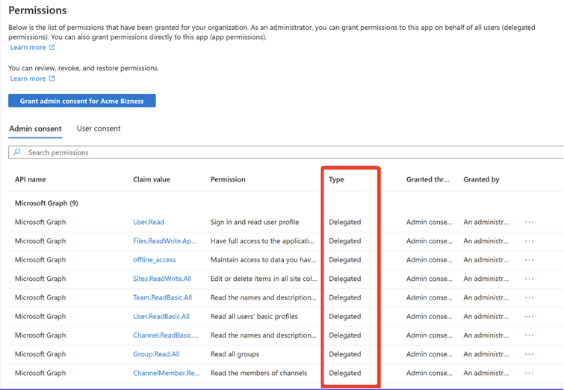Image resolution: width=564 pixels, height=390 pixels.
Task: Open the User.Read claim link
Action: pos(149,222)
